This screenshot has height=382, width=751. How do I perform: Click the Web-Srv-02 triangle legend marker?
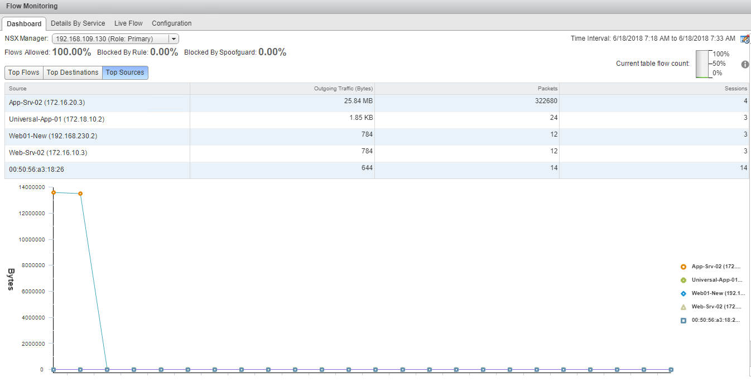[683, 307]
